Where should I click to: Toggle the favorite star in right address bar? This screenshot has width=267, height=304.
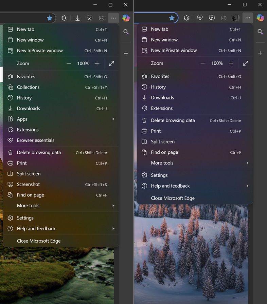[x=172, y=18]
